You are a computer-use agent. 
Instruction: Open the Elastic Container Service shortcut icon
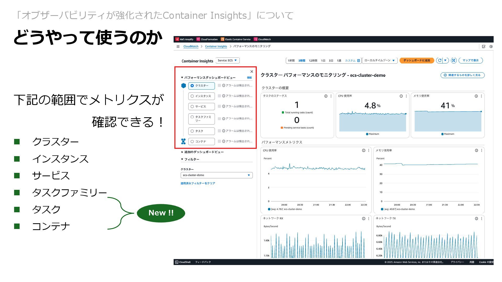click(223, 39)
